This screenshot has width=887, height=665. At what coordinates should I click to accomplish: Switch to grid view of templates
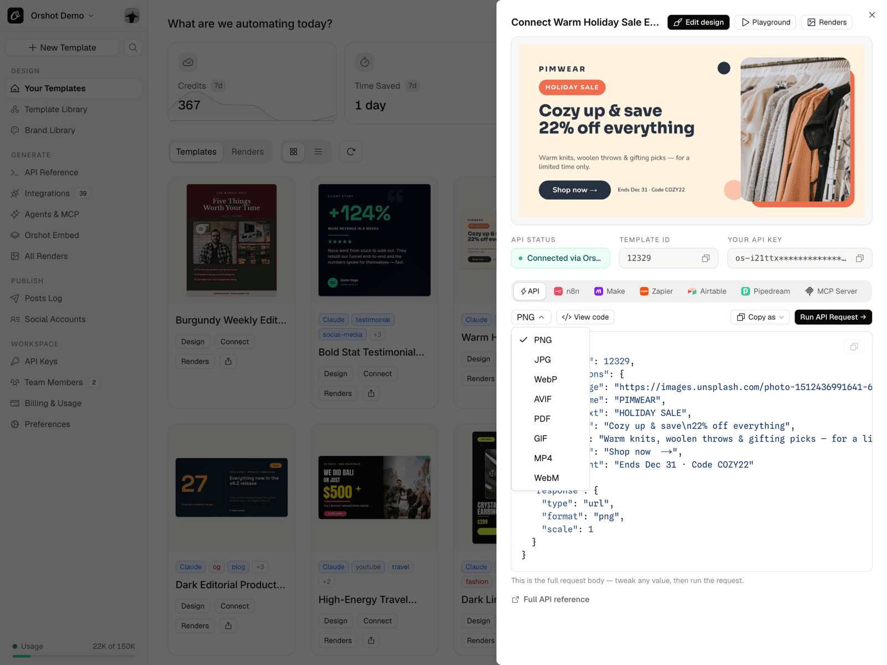294,152
